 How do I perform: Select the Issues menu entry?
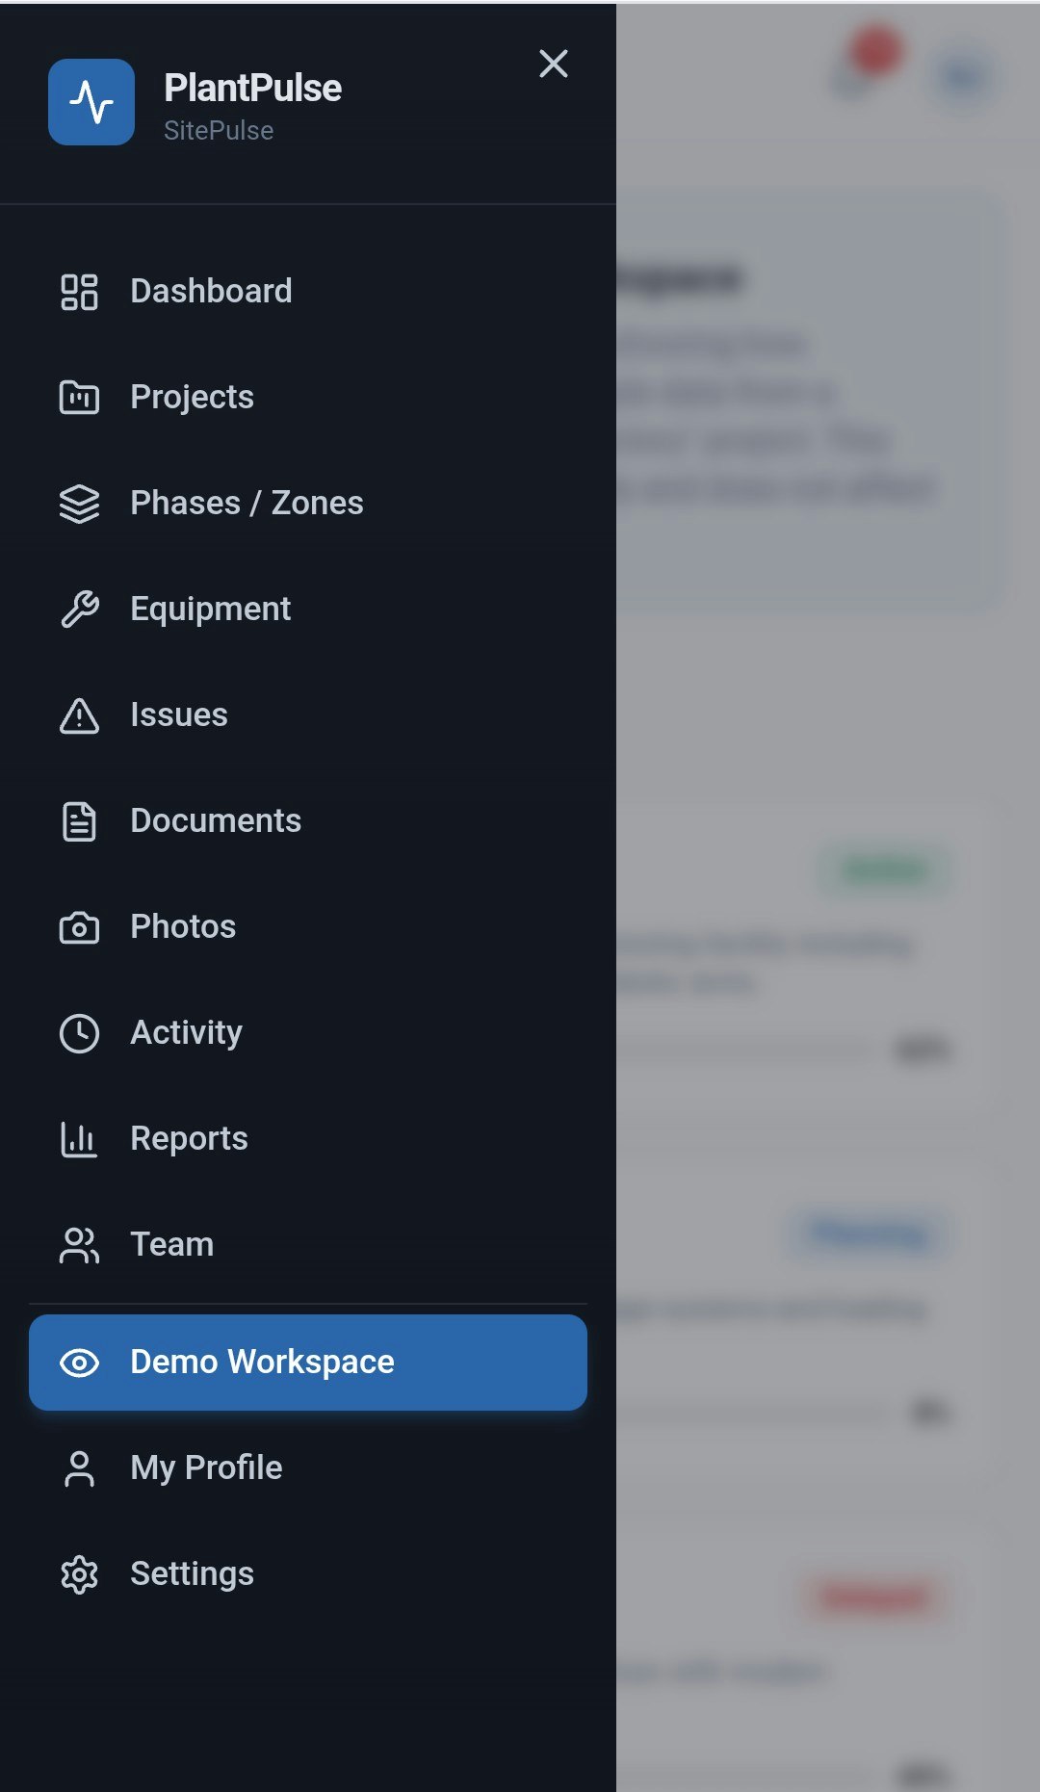click(179, 715)
